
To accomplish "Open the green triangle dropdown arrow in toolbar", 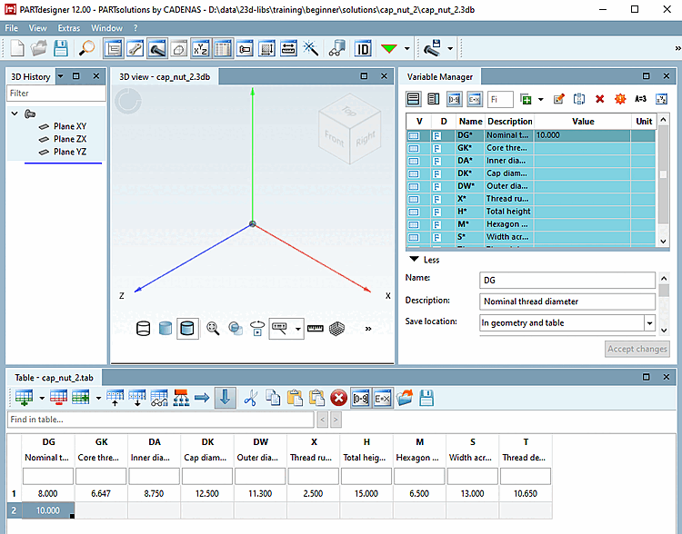I will coord(406,48).
